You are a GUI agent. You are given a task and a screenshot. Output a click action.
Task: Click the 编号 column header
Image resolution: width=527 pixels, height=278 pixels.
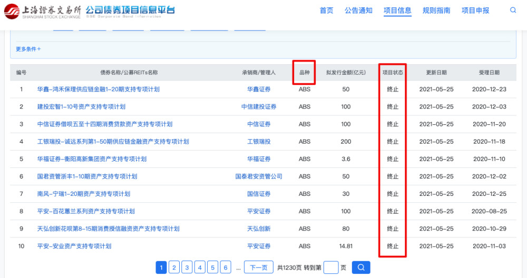click(x=21, y=73)
